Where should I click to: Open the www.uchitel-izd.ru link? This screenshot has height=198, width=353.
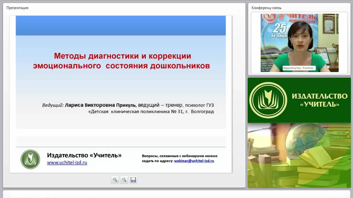coord(67,163)
